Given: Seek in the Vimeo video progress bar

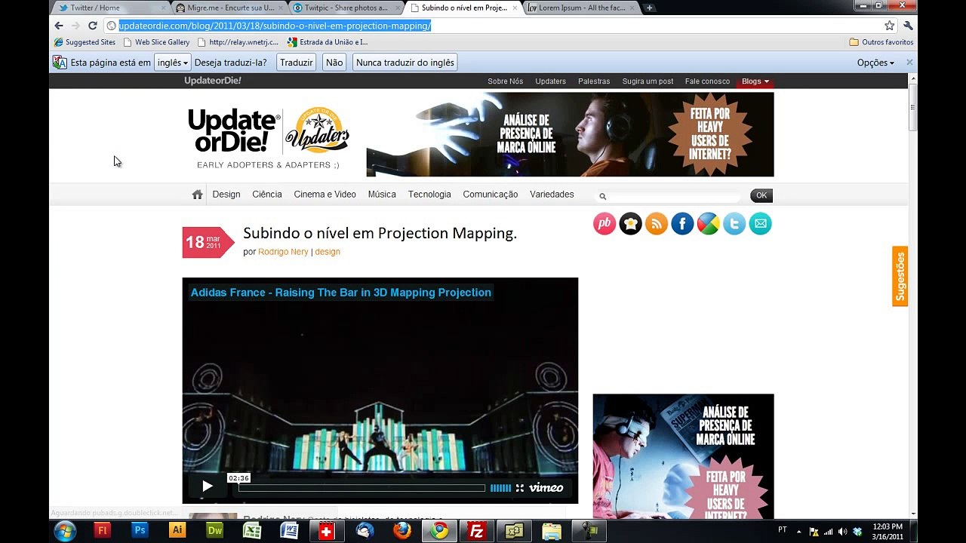Looking at the screenshot, I should click(361, 488).
